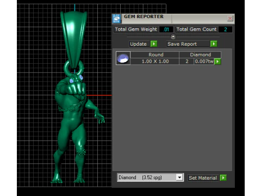Click the Total Gem Count value 2
Image resolution: width=261 pixels, height=196 pixels.
[226, 29]
